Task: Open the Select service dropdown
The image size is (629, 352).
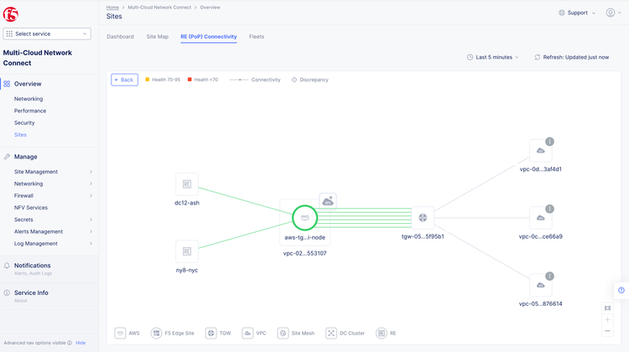Action: (48, 34)
